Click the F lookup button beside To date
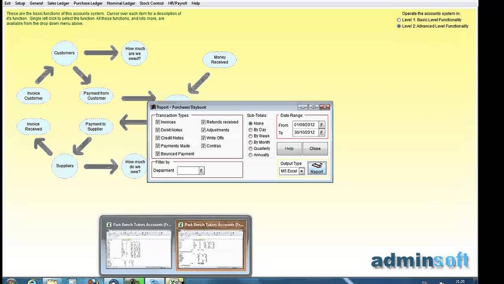Image resolution: width=504 pixels, height=284 pixels. click(x=321, y=132)
